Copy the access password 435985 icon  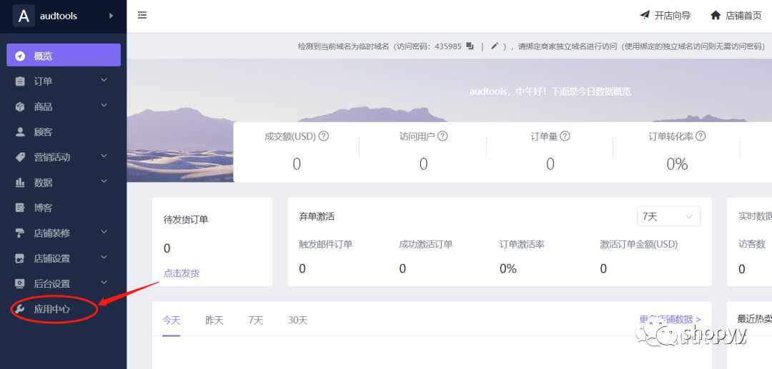point(470,46)
